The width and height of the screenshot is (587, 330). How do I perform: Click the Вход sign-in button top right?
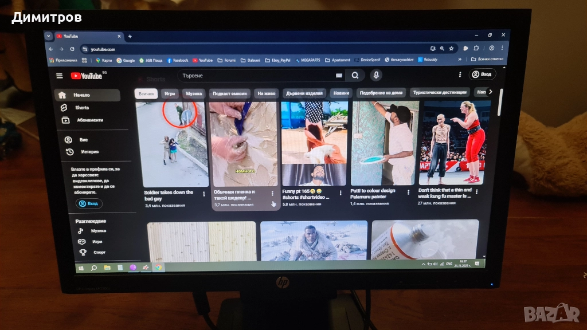pos(482,74)
